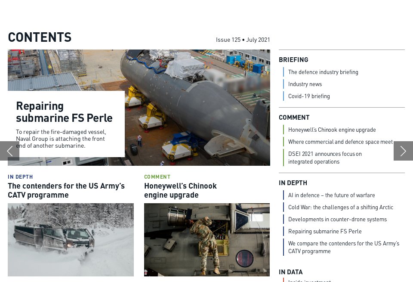This screenshot has height=282, width=413.
Task: Open The contenders for US Army's CATV headline
Action: pyautogui.click(x=66, y=190)
